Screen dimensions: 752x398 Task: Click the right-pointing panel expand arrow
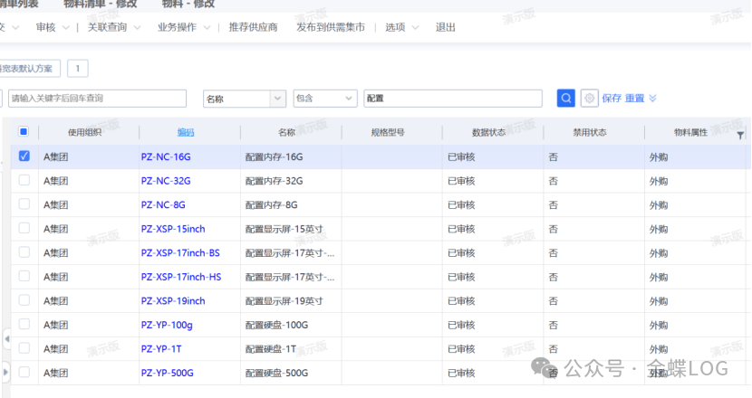point(6,370)
